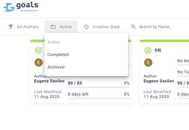Click the folder icon beside Active
The width and height of the screenshot is (189, 130).
53,27
